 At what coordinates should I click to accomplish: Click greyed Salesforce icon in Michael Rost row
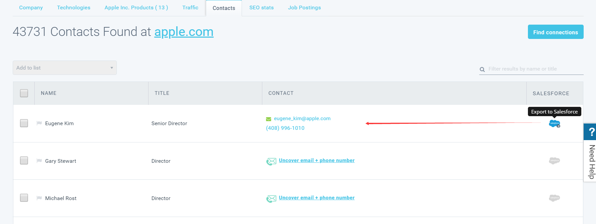[x=554, y=198]
